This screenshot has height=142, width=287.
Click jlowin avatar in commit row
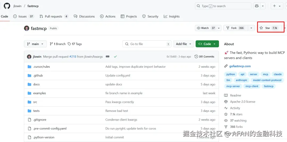pos(29,57)
